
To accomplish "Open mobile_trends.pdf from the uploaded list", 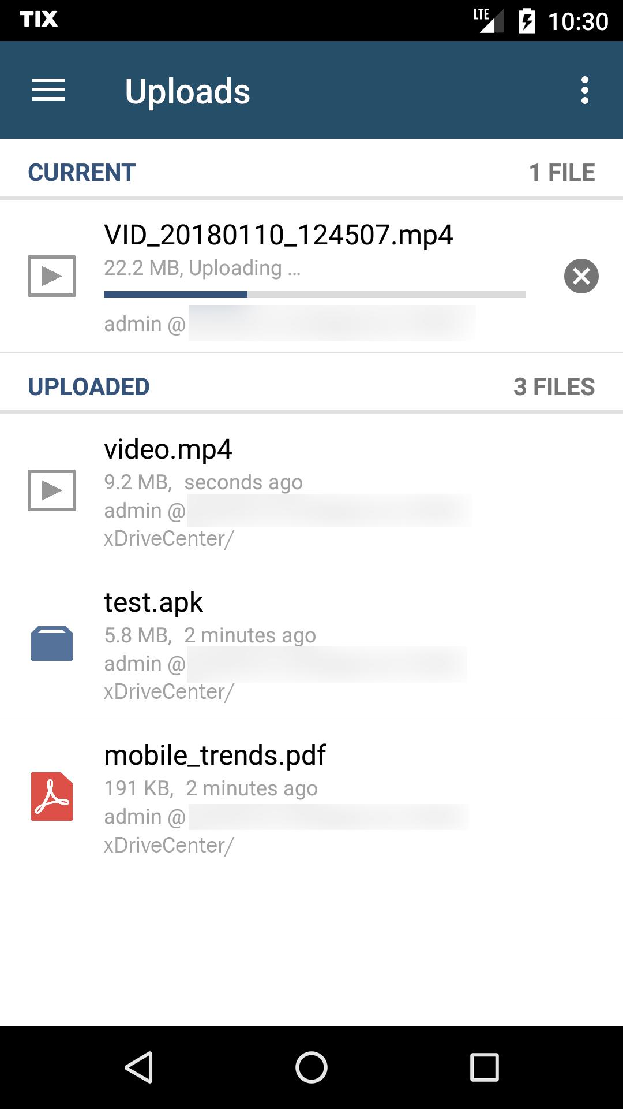I will tap(311, 797).
